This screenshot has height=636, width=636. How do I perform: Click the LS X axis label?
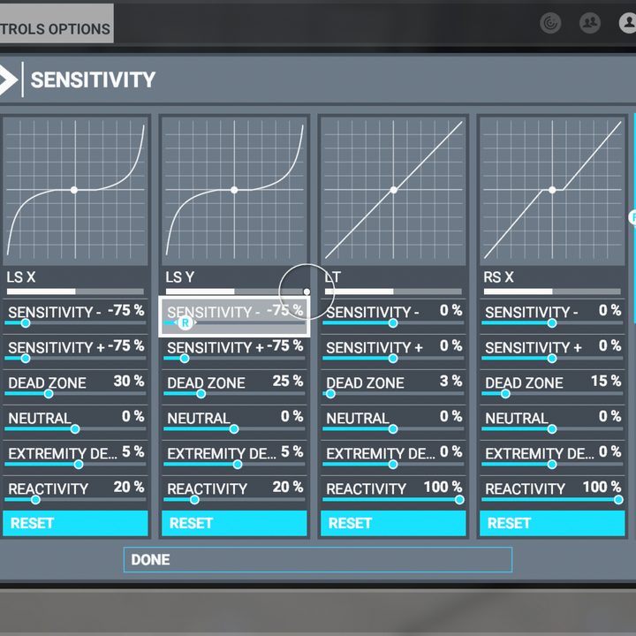[21, 277]
